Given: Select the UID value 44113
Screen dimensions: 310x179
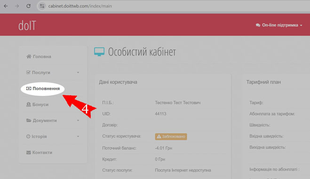Looking at the screenshot, I should coord(160,114).
